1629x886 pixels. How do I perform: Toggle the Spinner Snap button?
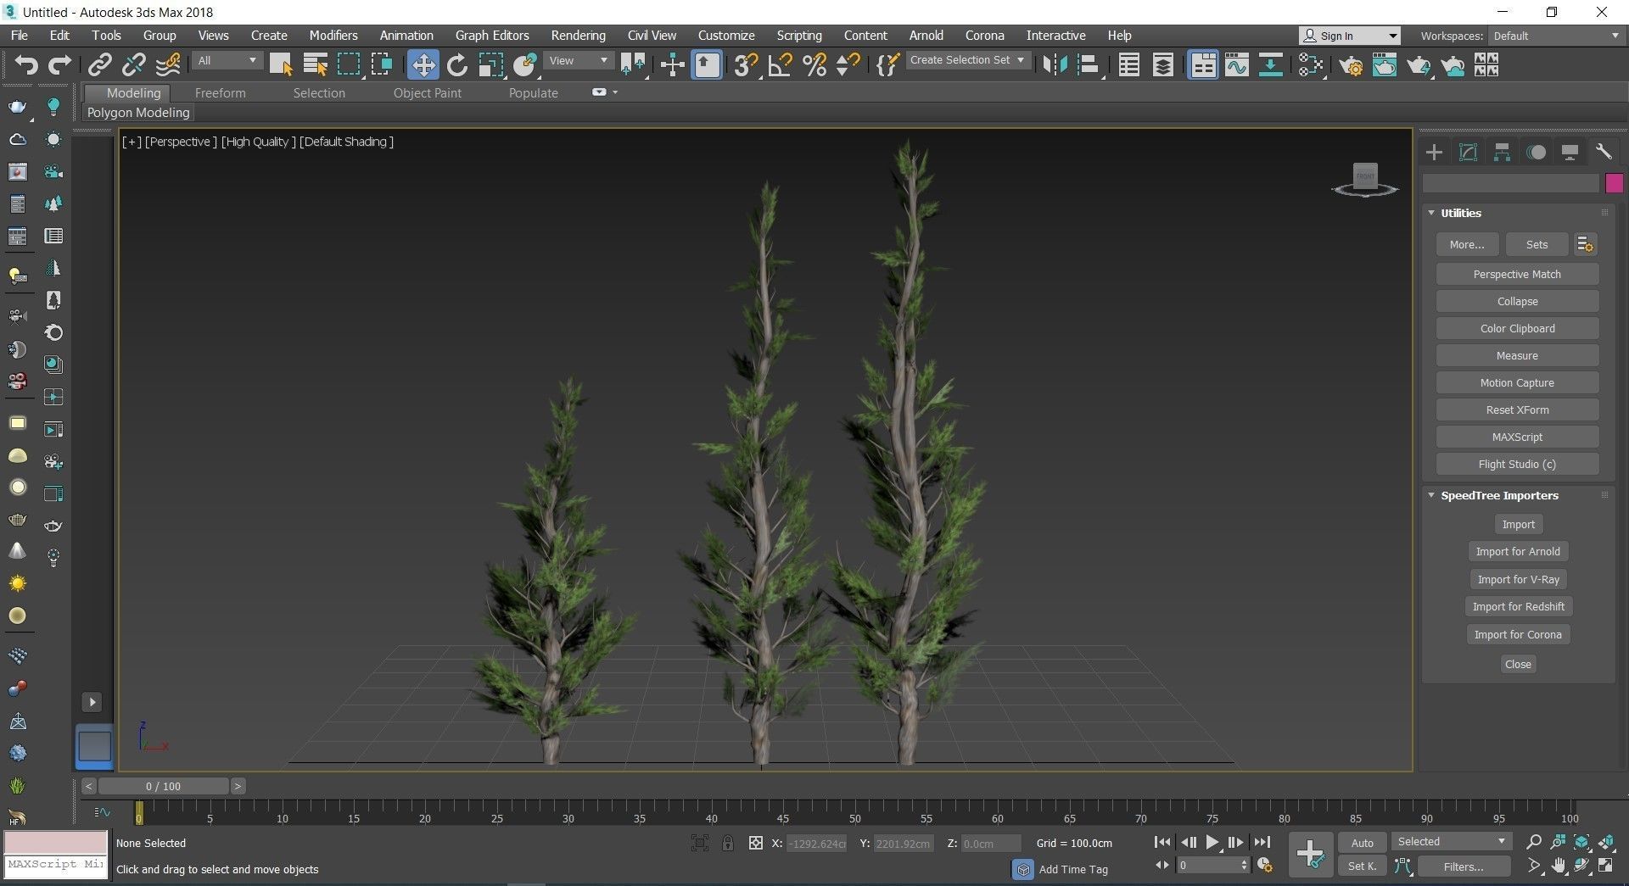click(x=847, y=64)
